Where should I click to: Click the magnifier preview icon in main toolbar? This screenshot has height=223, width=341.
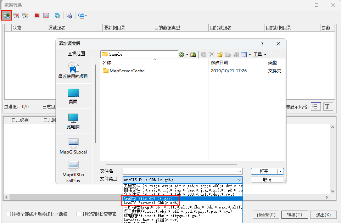click(x=57, y=16)
